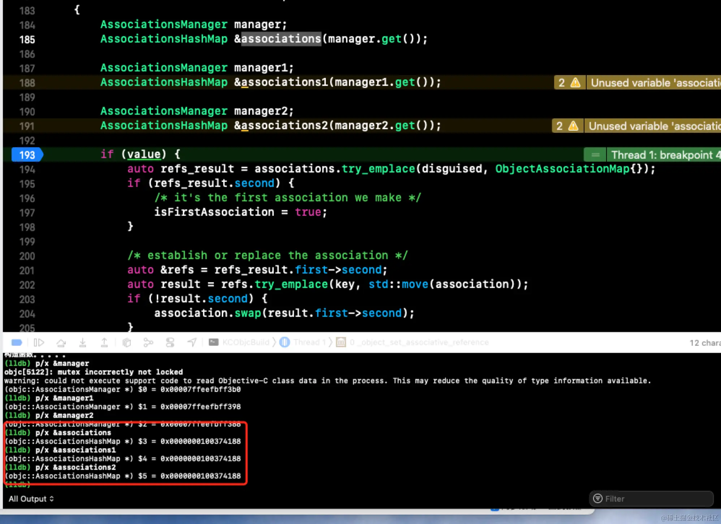
Task: Toggle the breakpoint on line 193
Action: click(x=27, y=155)
